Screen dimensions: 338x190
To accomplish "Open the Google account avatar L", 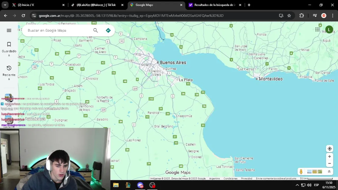I will point(329,30).
